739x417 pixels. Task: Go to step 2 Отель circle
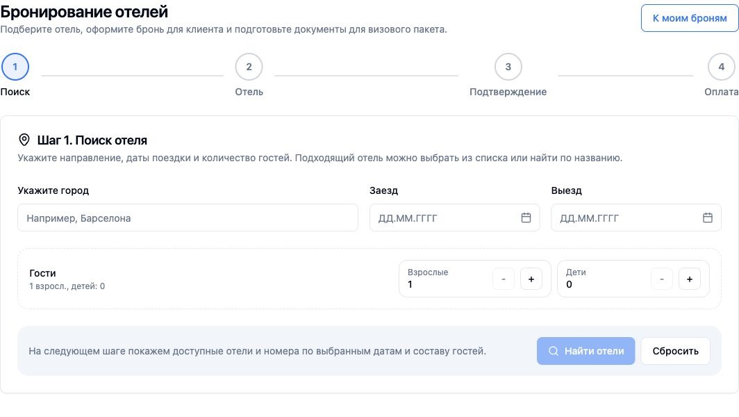pyautogui.click(x=249, y=67)
